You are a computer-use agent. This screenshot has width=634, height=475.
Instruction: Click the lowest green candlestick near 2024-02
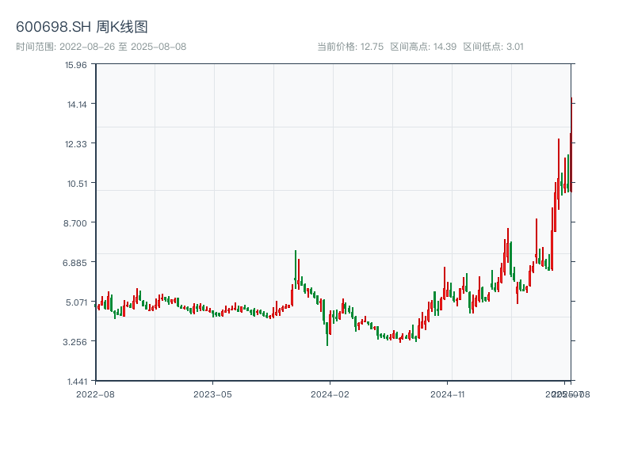(327, 333)
